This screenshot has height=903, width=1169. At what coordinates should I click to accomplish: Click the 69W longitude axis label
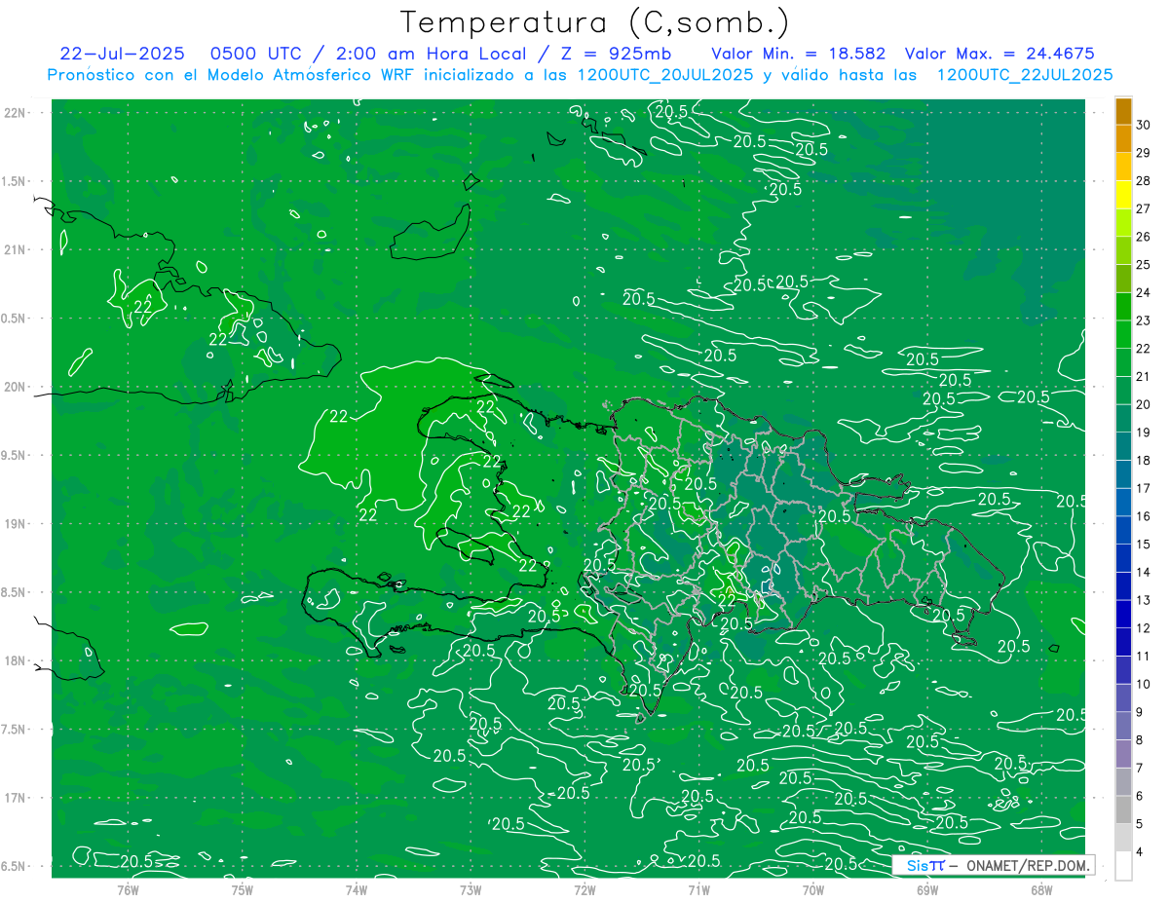pos(927,888)
